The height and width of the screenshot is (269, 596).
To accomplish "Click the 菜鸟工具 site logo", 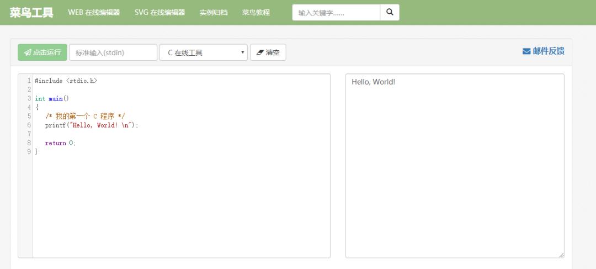I will [x=31, y=13].
